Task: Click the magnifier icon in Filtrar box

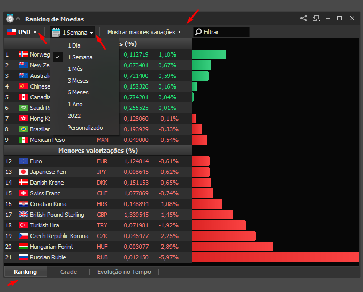Action: click(x=198, y=32)
